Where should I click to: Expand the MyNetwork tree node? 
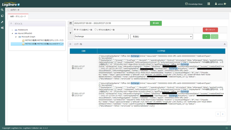(12, 30)
